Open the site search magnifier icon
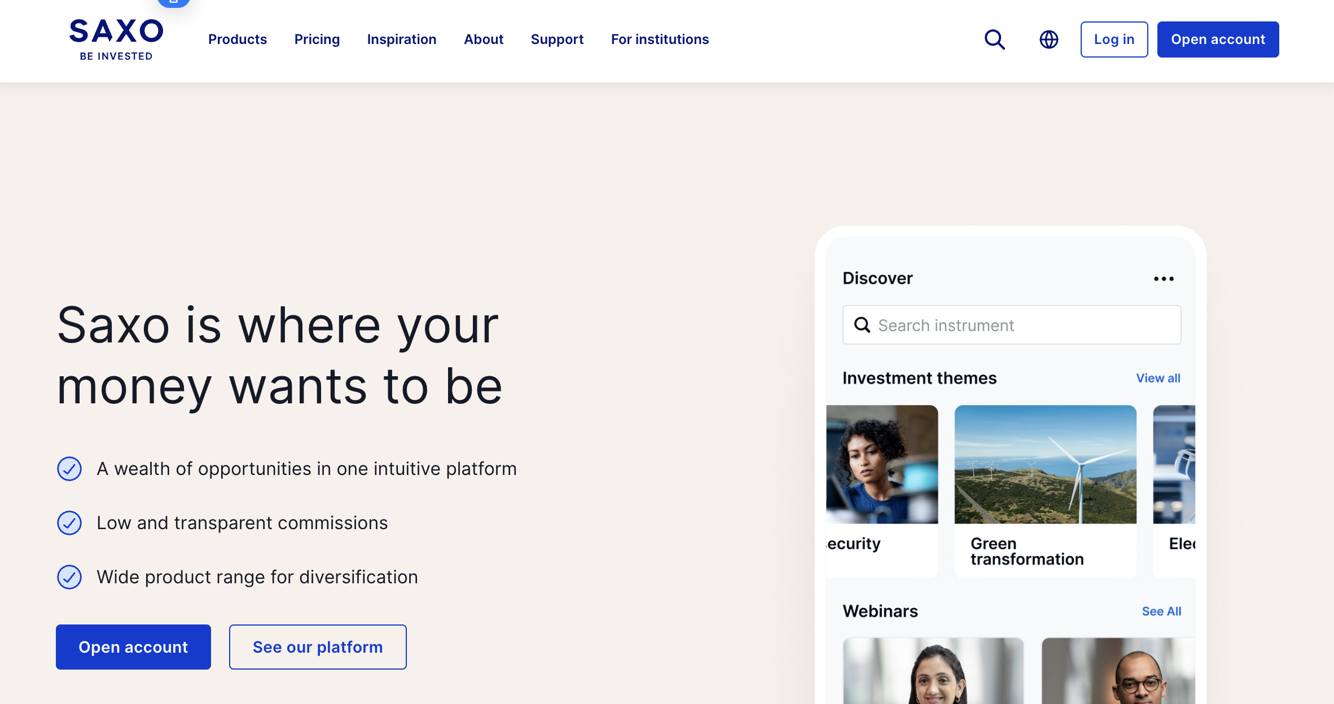 (x=994, y=39)
